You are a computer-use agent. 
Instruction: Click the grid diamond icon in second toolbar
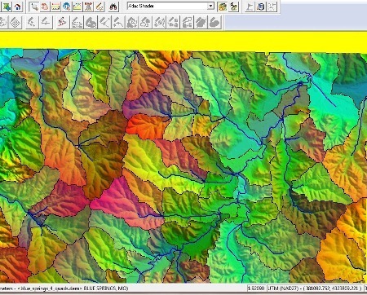(15, 22)
